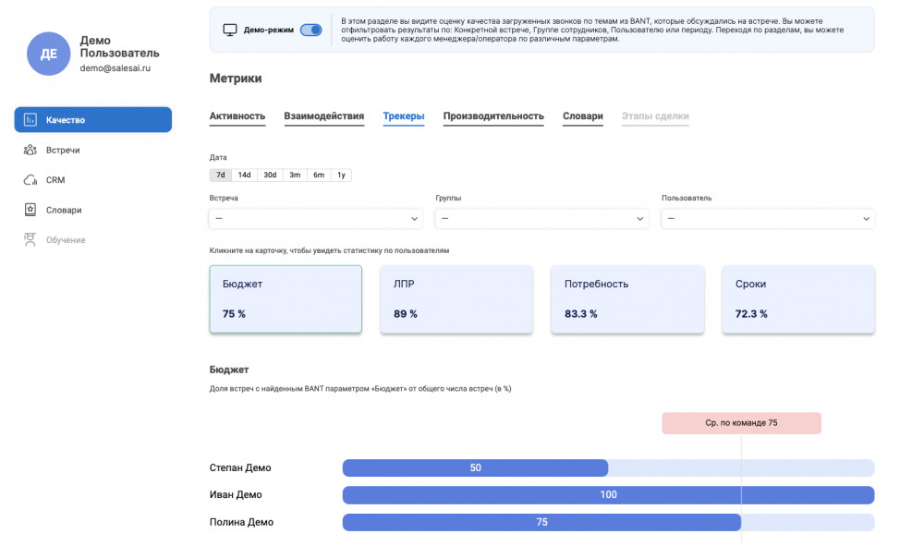Screen dimensions: 924x558
Task: Click the Обучение sidebar icon
Action: 30,240
